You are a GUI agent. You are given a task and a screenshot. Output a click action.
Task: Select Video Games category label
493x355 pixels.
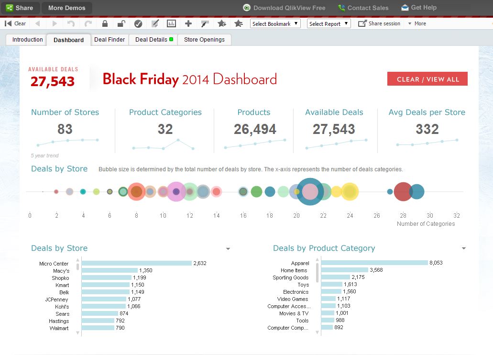(292, 300)
